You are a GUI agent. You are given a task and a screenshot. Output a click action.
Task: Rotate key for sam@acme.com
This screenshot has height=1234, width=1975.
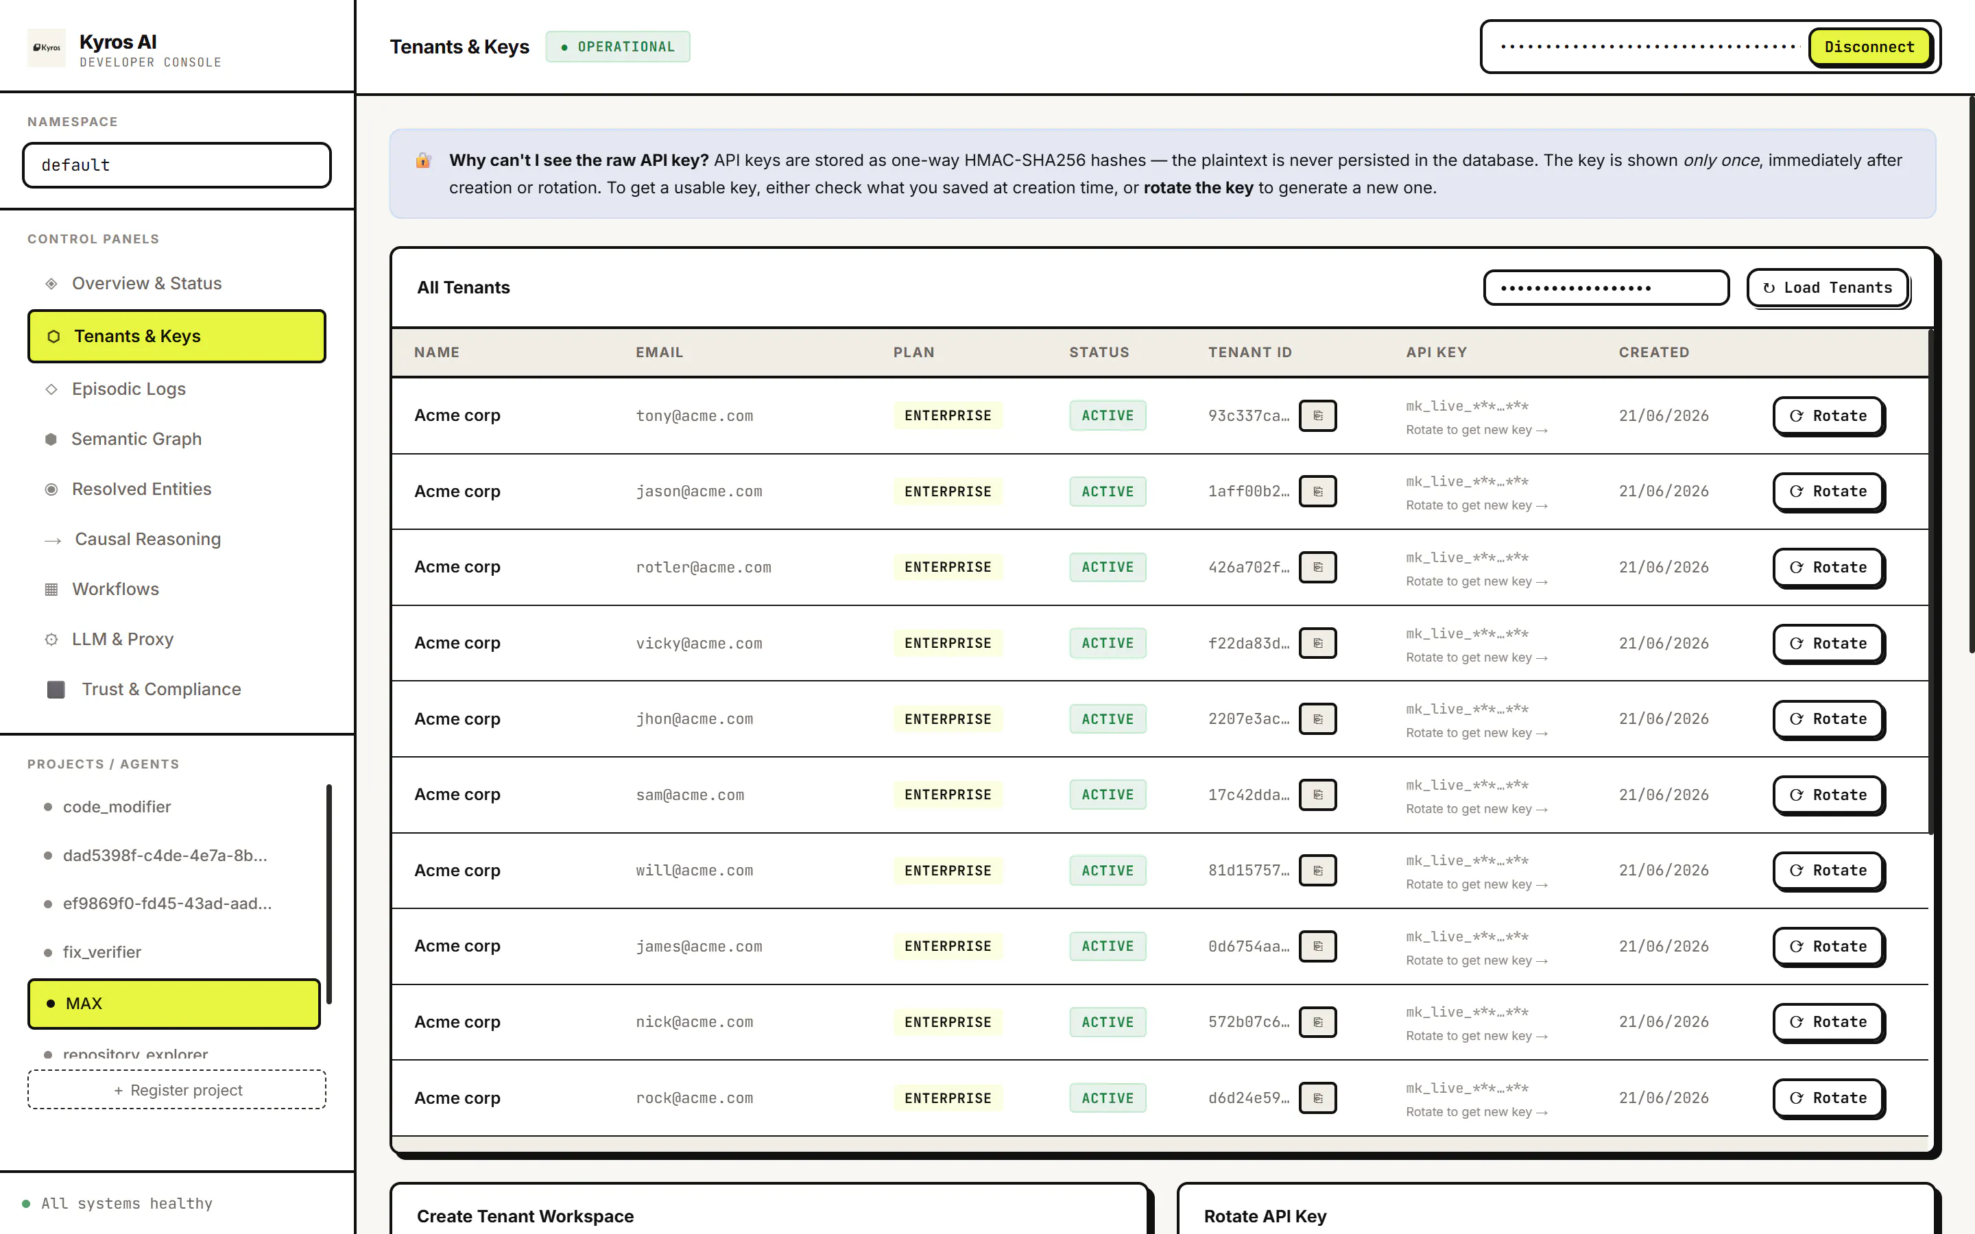pyautogui.click(x=1828, y=795)
